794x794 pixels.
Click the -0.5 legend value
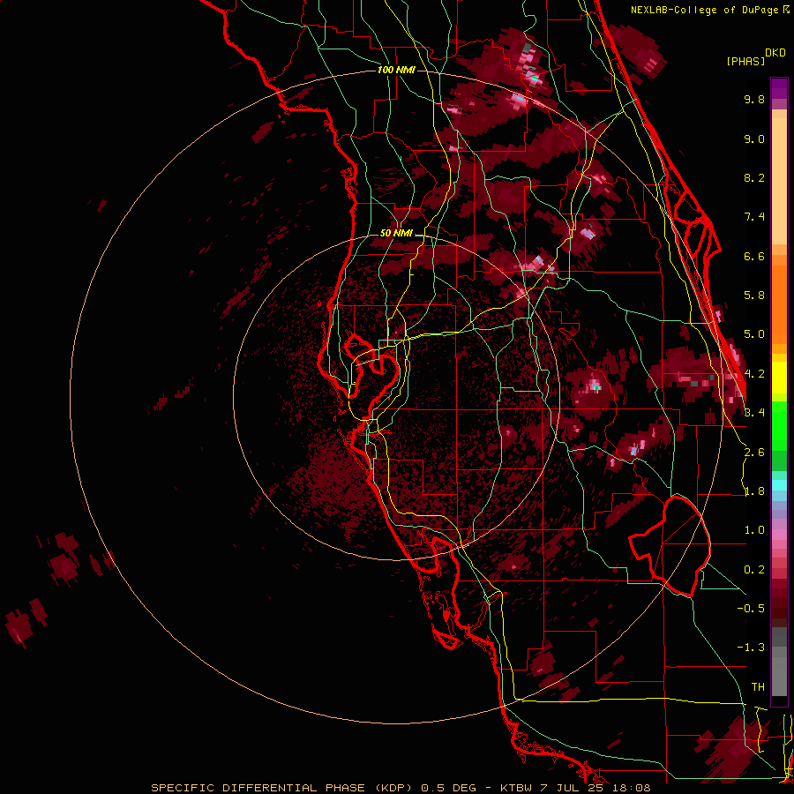click(x=751, y=609)
